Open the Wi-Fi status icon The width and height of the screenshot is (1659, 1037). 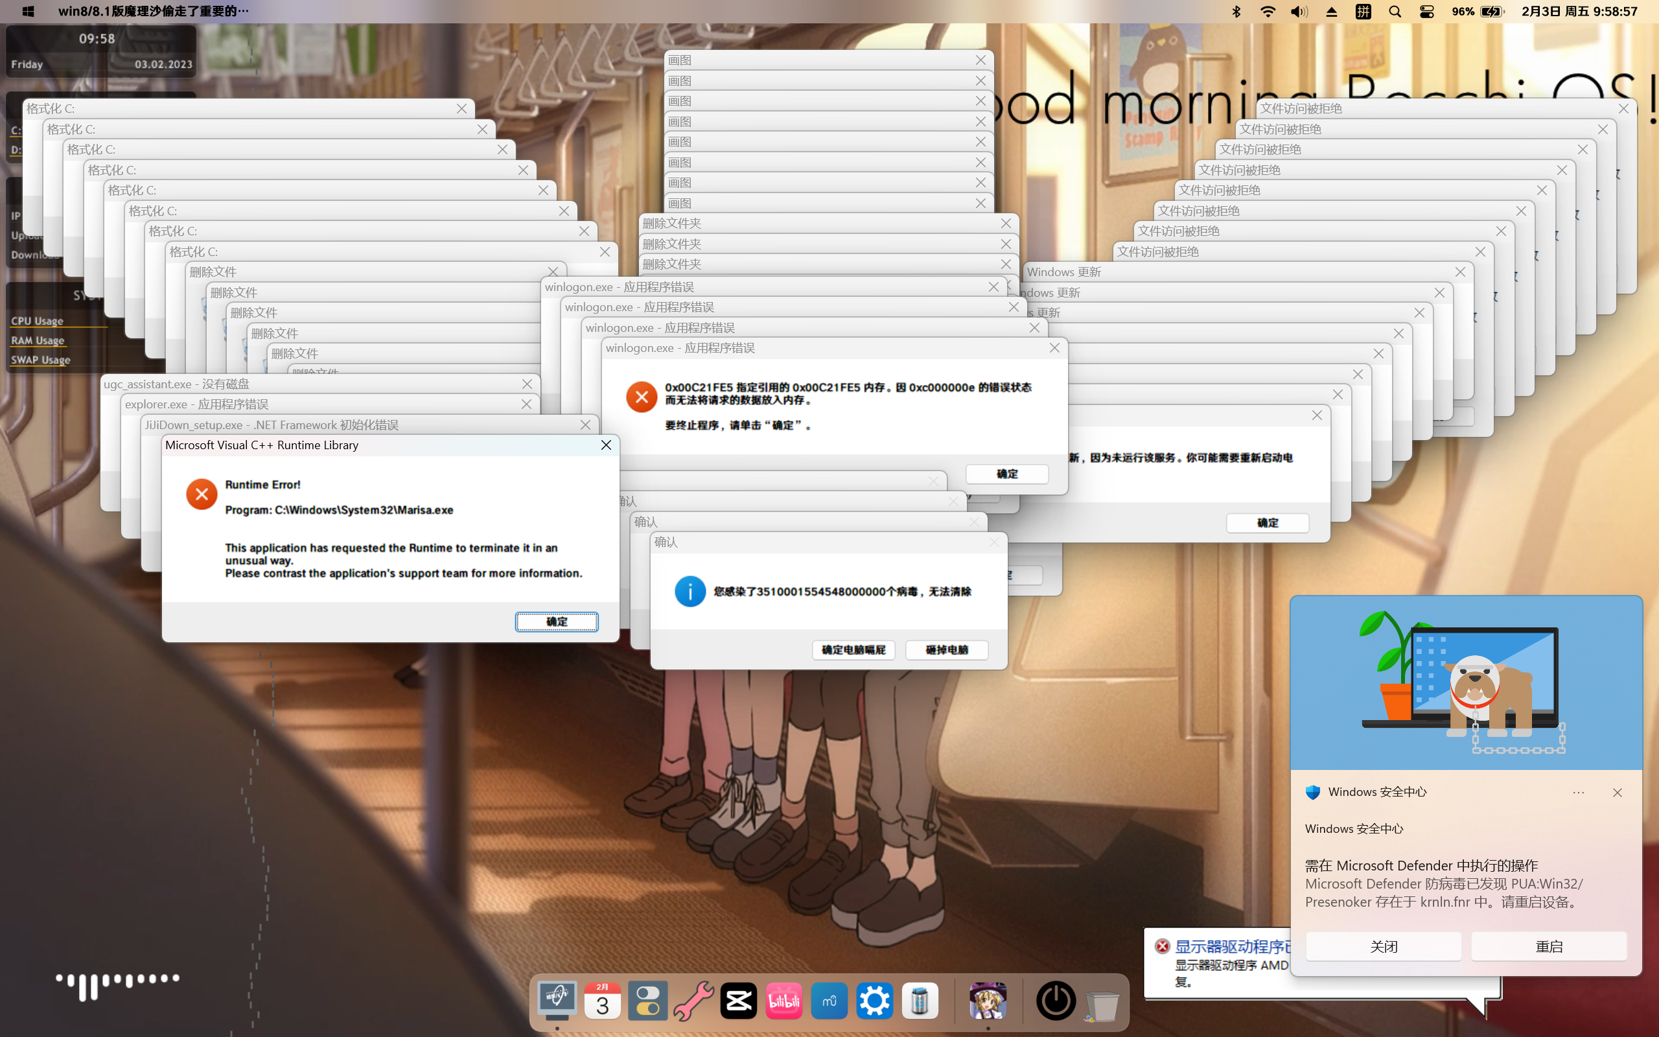[x=1268, y=12]
